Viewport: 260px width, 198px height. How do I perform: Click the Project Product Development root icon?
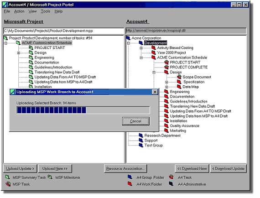(x=6, y=38)
